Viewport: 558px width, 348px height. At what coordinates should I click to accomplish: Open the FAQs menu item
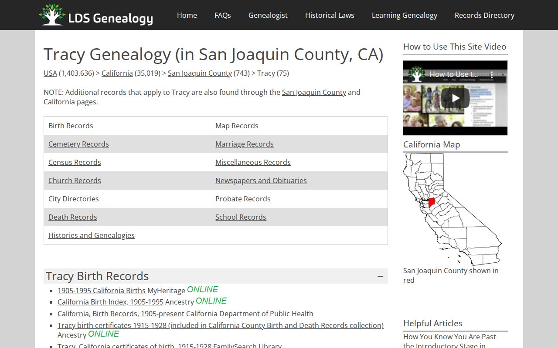223,15
